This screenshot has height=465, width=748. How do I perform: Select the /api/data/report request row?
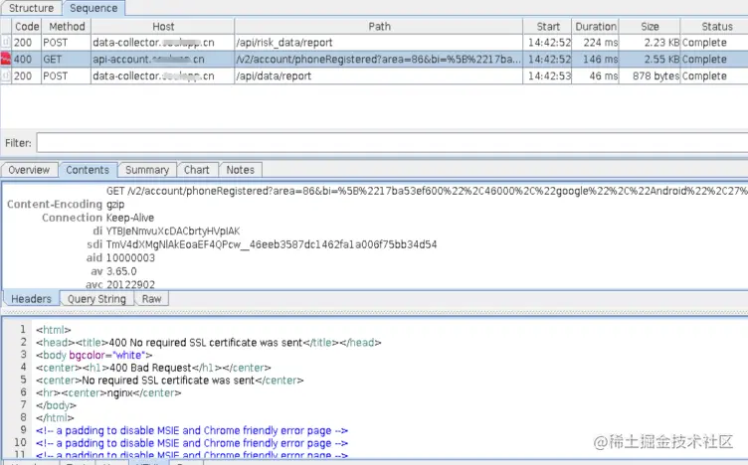click(x=374, y=76)
